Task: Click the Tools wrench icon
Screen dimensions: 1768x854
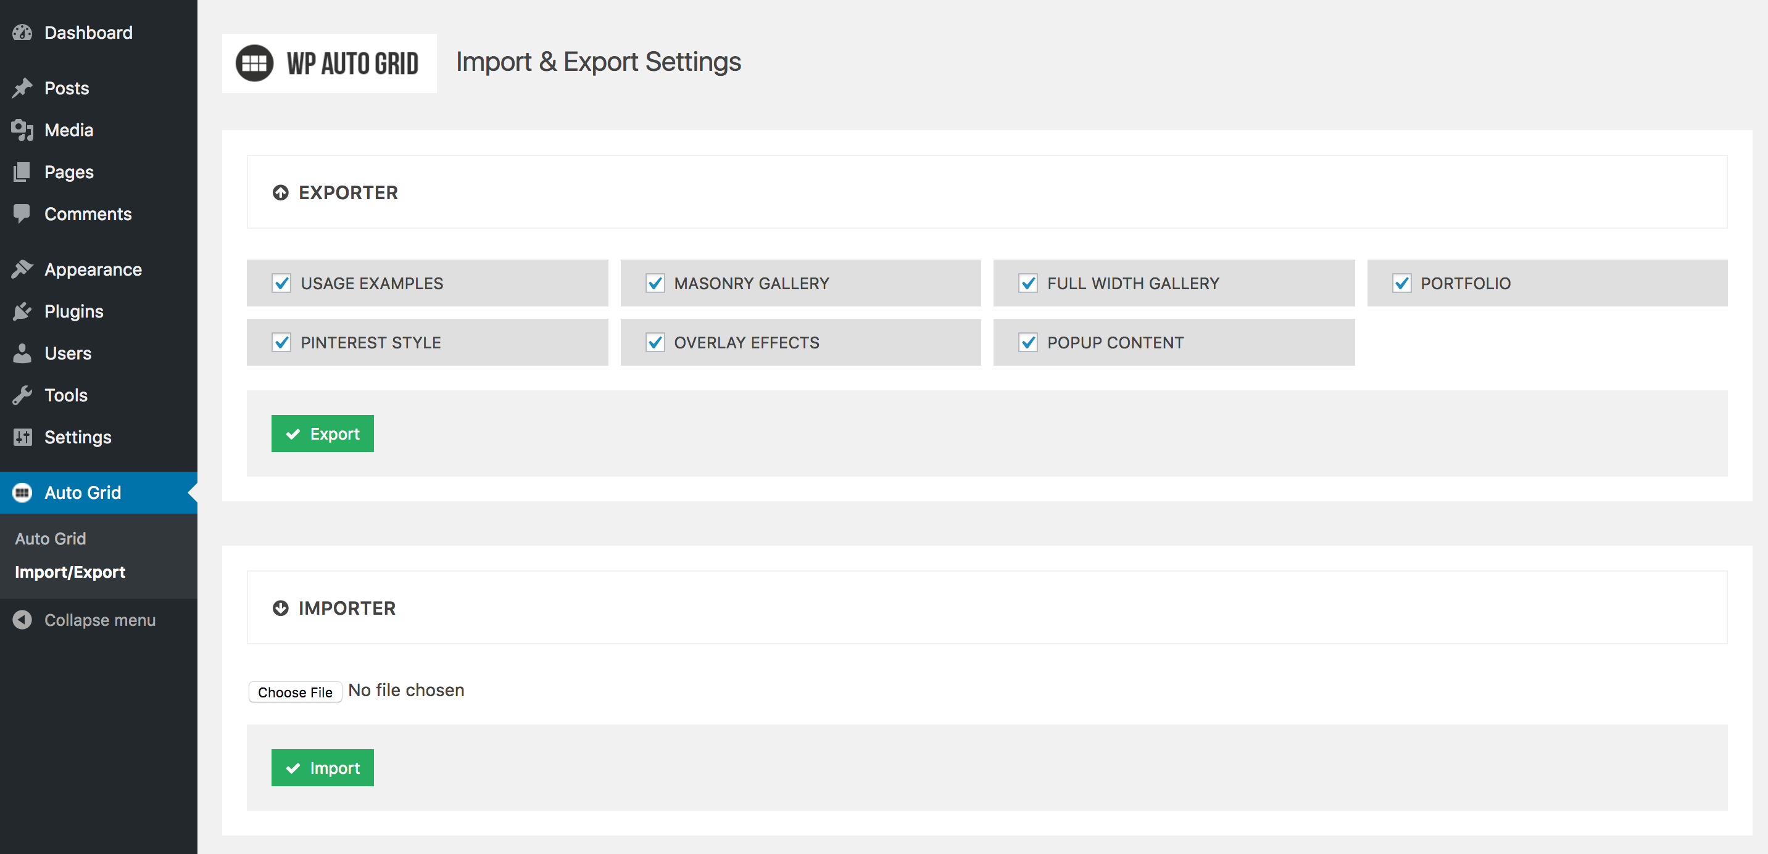Action: (22, 395)
